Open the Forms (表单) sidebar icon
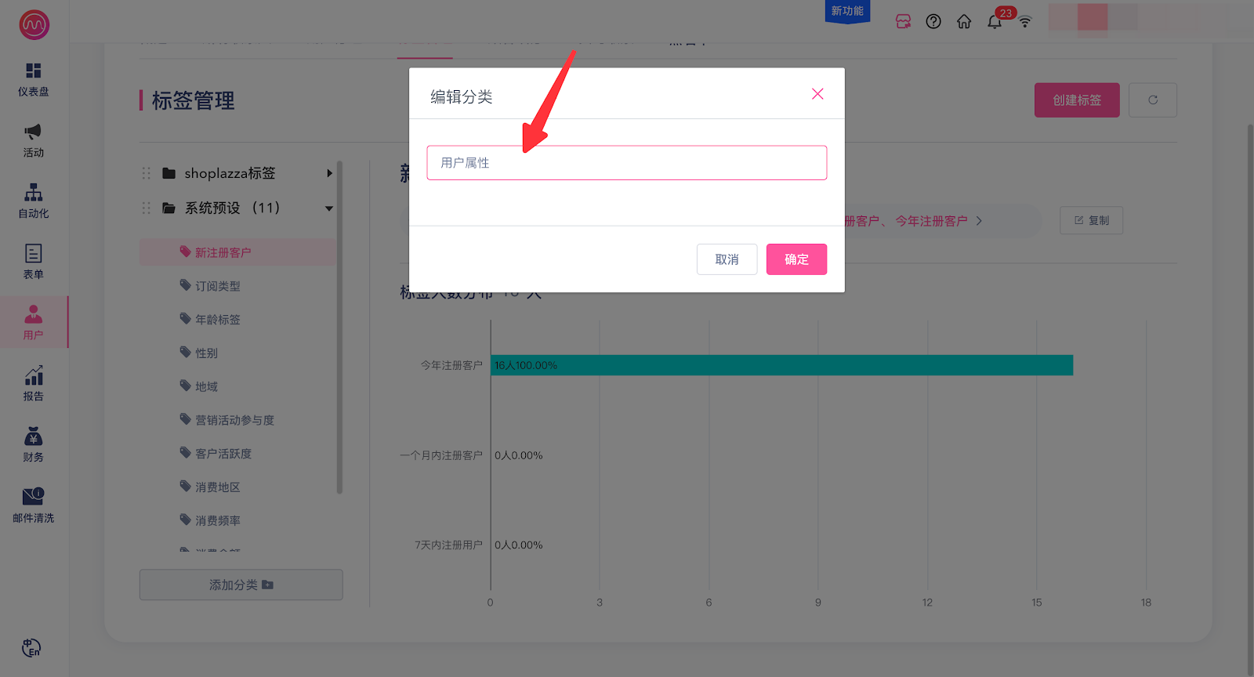 pyautogui.click(x=33, y=261)
